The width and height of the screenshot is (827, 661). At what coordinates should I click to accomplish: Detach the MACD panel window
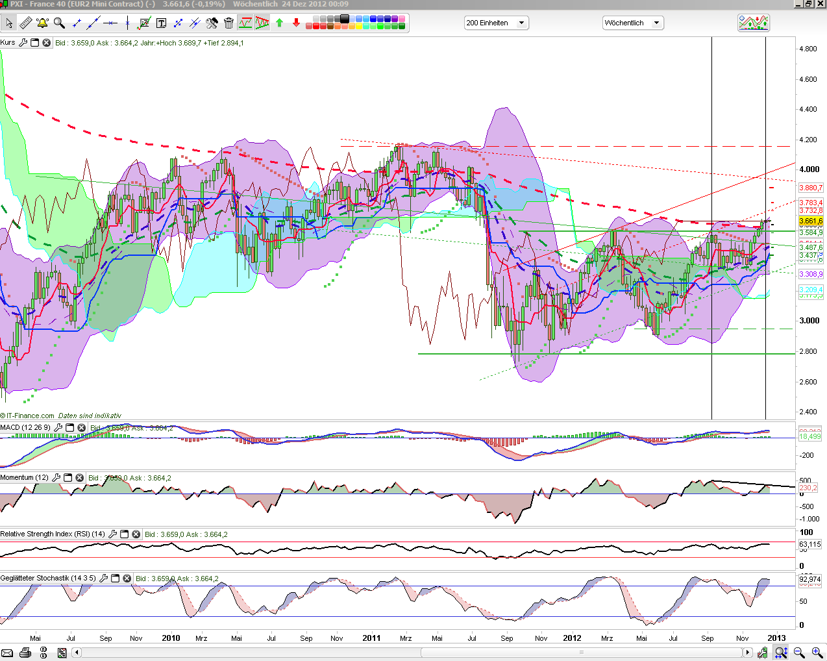(70, 427)
